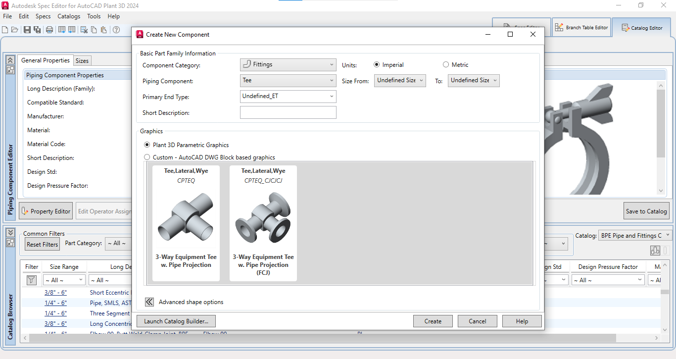The image size is (676, 359).
Task: Select the Metric units radio button
Action: (x=446, y=64)
